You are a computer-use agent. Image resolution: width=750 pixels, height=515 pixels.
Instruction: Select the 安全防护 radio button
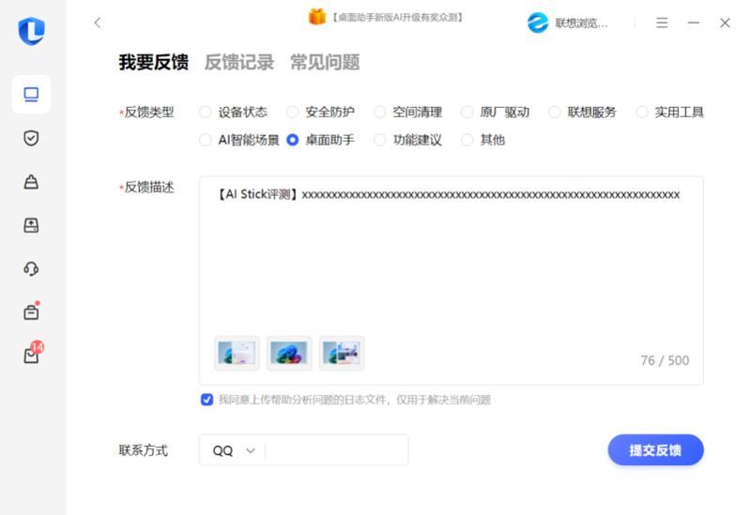click(293, 113)
